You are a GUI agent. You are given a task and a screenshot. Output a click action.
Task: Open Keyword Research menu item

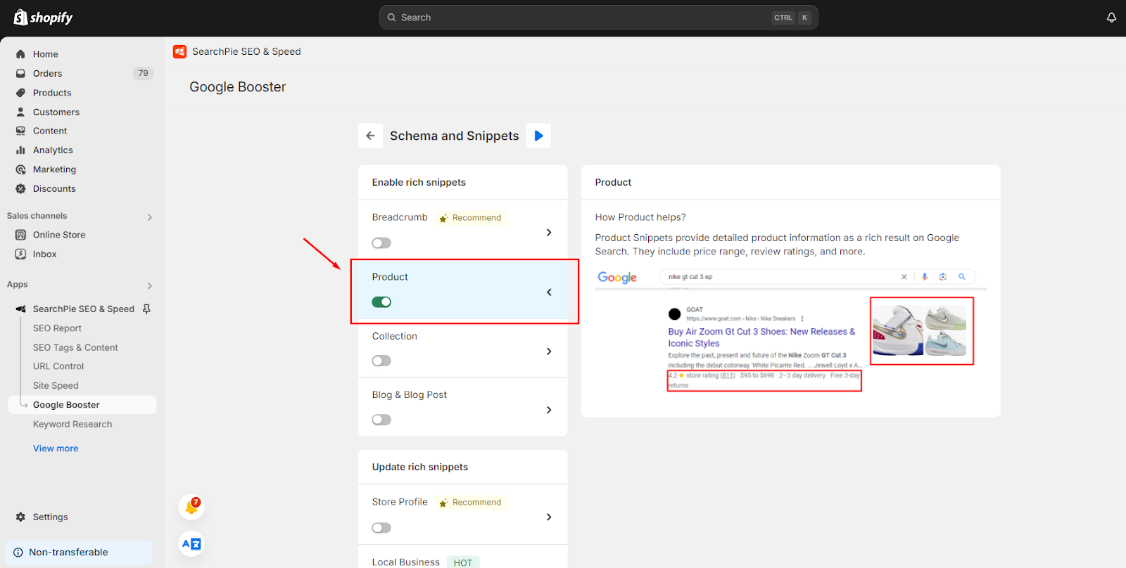click(72, 424)
